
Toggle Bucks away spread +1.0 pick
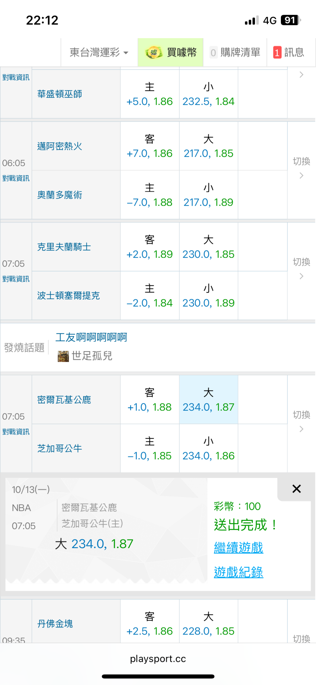click(x=150, y=400)
